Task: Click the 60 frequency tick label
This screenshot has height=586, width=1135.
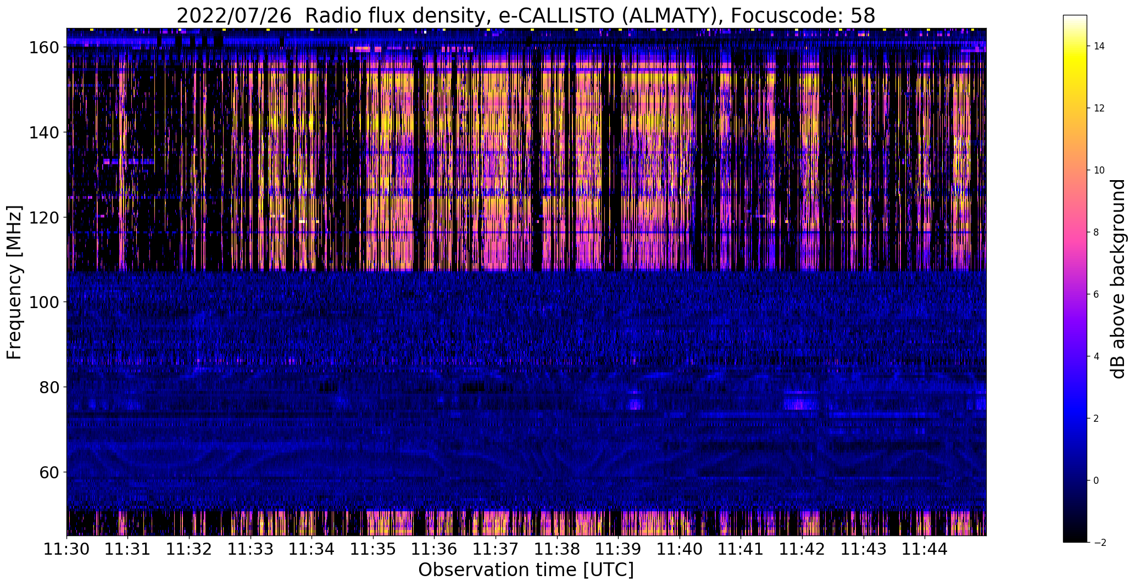Action: [48, 472]
